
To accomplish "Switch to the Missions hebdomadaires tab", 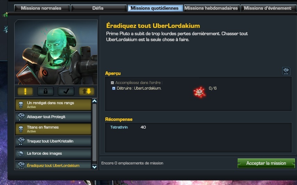I will (x=211, y=8).
